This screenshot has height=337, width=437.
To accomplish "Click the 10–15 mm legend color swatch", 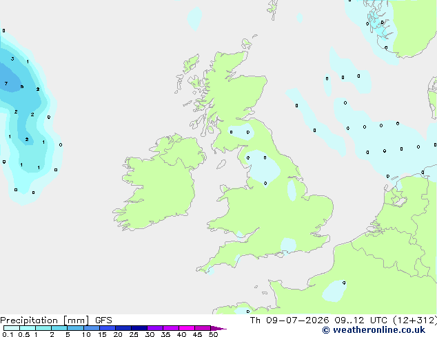I will [x=91, y=328].
